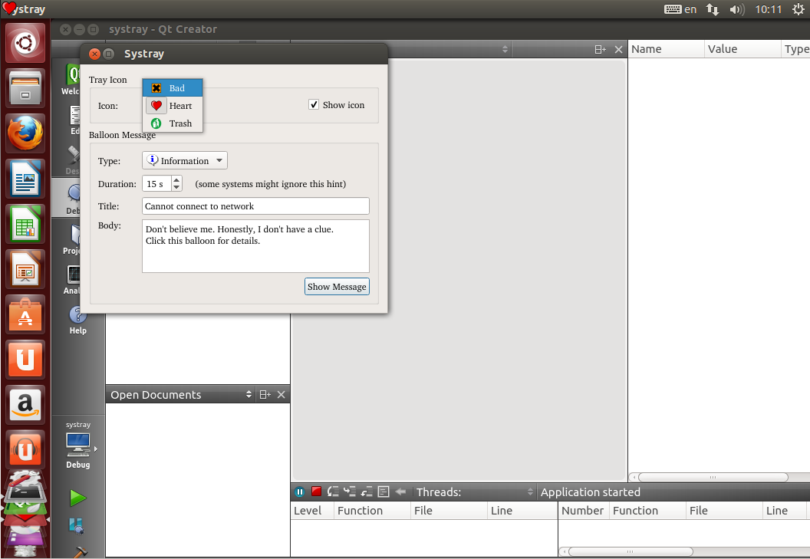
Task: Click the locals view horizontal scrollbar
Action: tap(713, 478)
